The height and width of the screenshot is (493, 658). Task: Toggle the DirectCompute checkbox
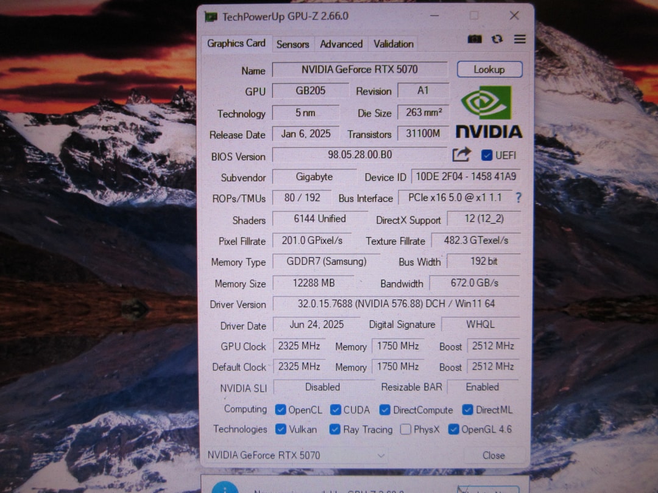tap(385, 410)
